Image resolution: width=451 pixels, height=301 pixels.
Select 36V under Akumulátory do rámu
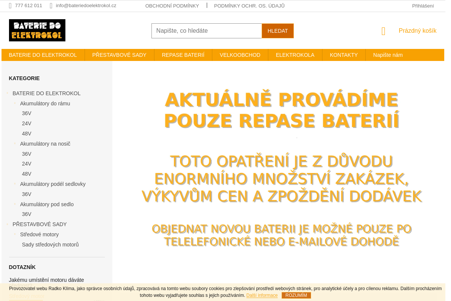[27, 113]
